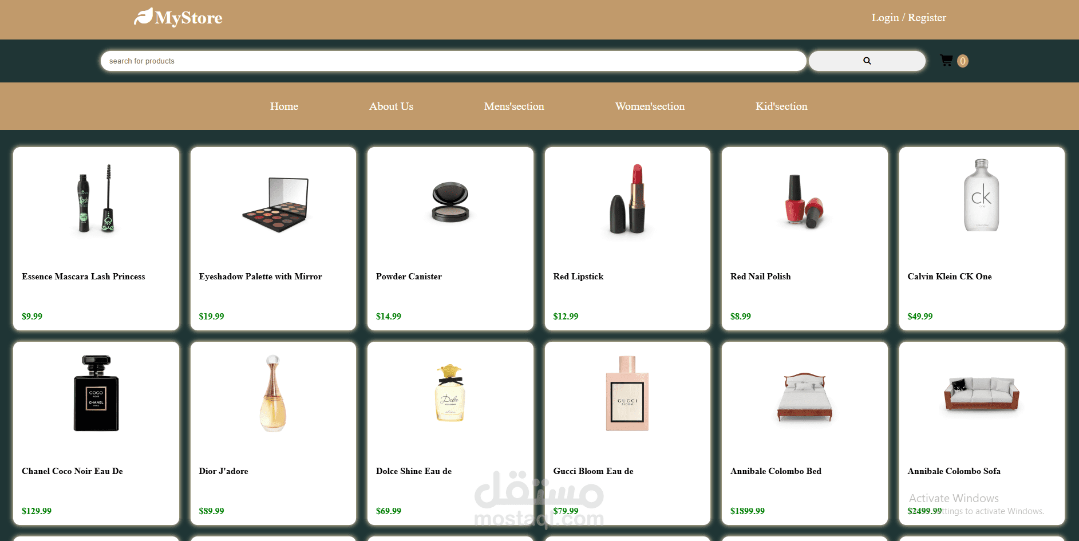
Task: View the Annibale Colombo Sofa image
Action: point(982,394)
